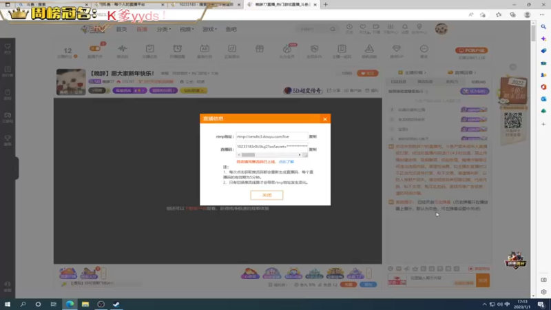Click the QR code in right sidebar

click(513, 121)
